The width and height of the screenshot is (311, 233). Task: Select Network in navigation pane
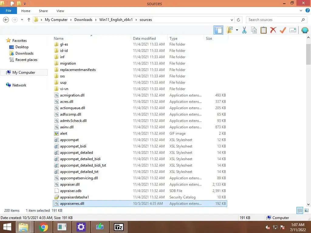click(19, 85)
